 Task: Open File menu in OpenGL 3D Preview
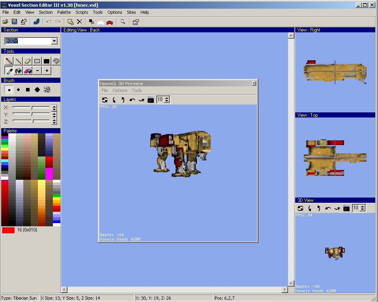click(105, 90)
